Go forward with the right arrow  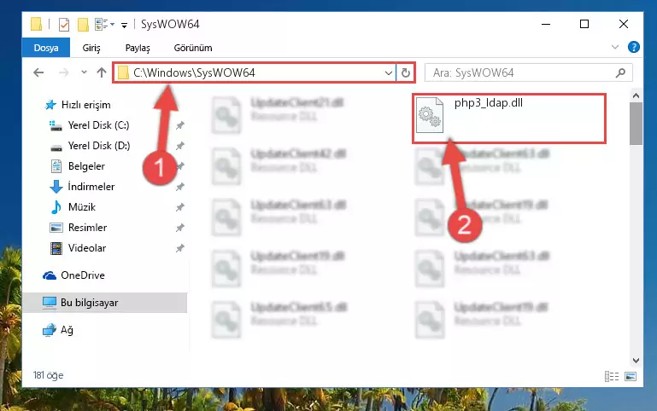click(x=64, y=72)
